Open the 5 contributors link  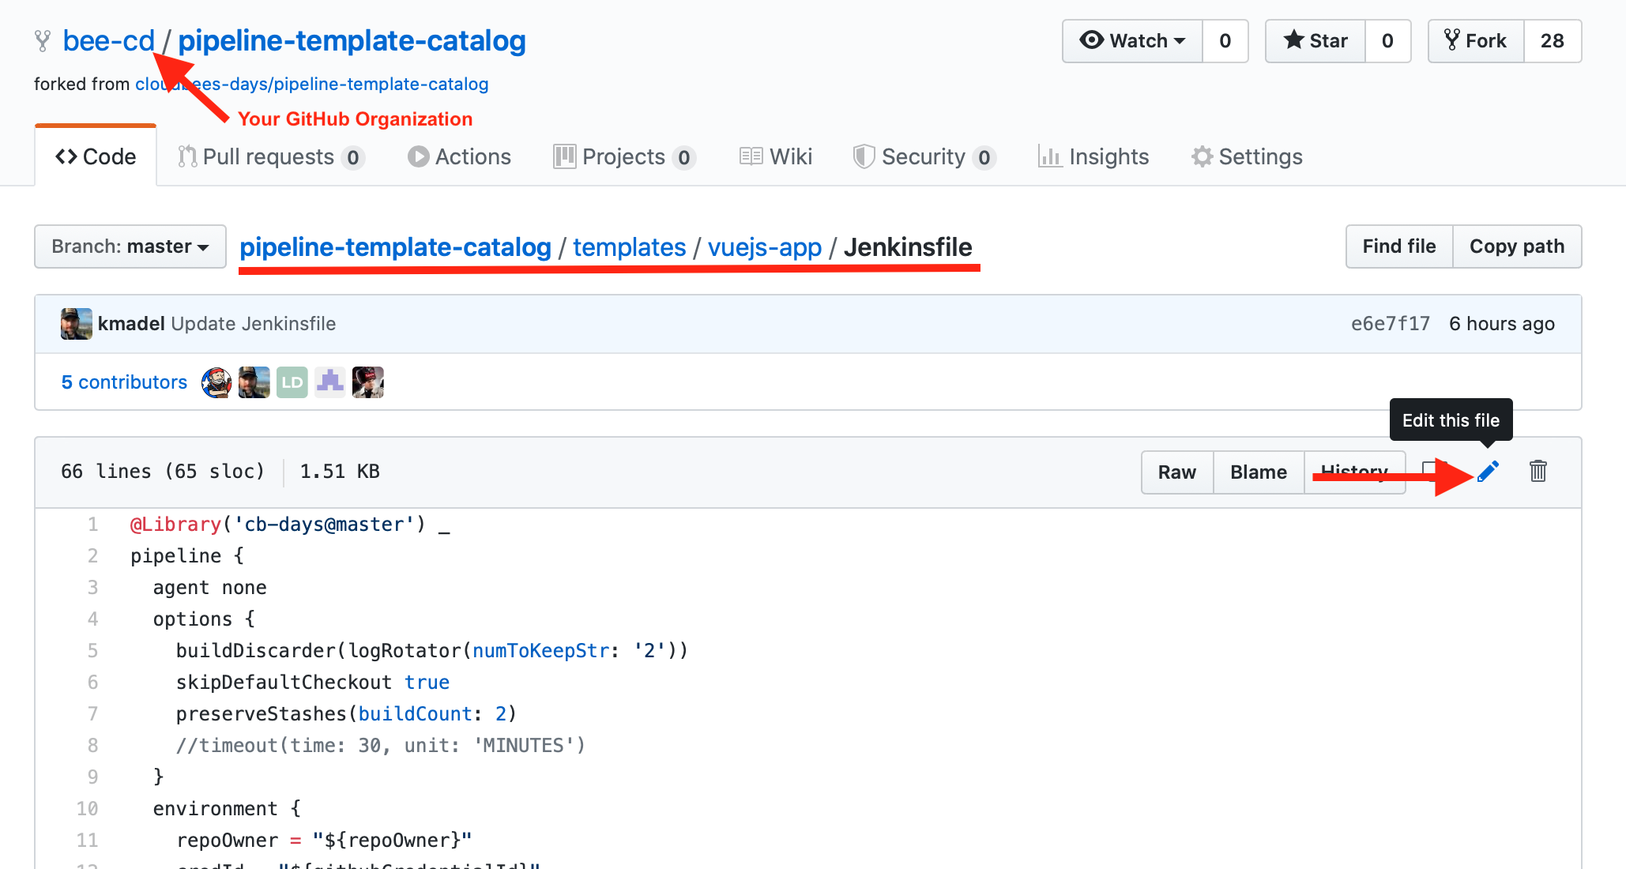pyautogui.click(x=124, y=382)
